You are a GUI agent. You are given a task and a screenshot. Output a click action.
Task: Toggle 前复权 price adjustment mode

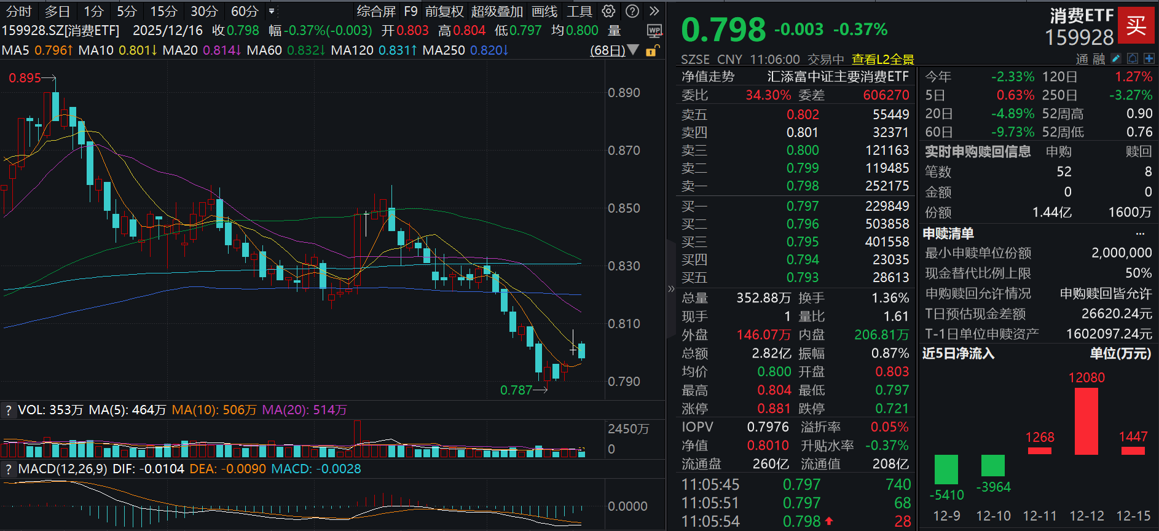pyautogui.click(x=444, y=11)
